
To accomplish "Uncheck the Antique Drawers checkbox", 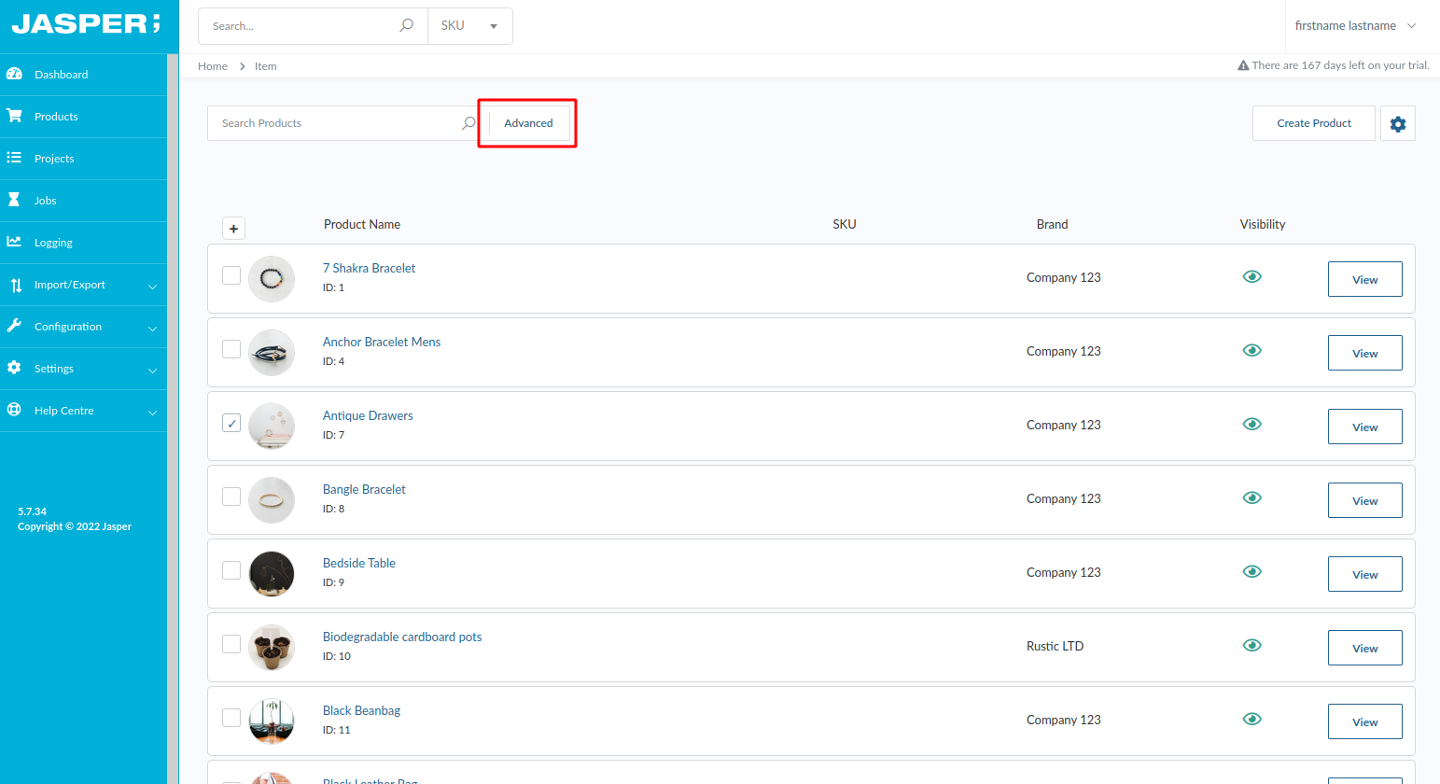I will tap(231, 423).
